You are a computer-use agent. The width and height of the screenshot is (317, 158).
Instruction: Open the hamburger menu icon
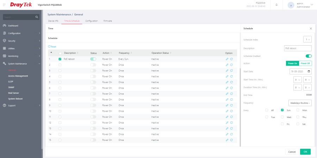point(4,5)
